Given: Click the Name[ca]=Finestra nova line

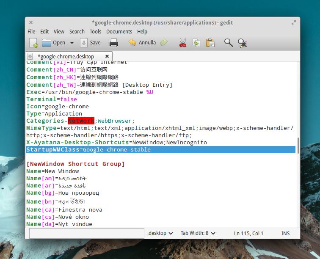Looking at the screenshot, I should (64, 209).
